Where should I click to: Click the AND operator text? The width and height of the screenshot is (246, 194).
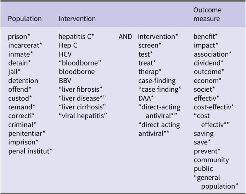point(125,36)
